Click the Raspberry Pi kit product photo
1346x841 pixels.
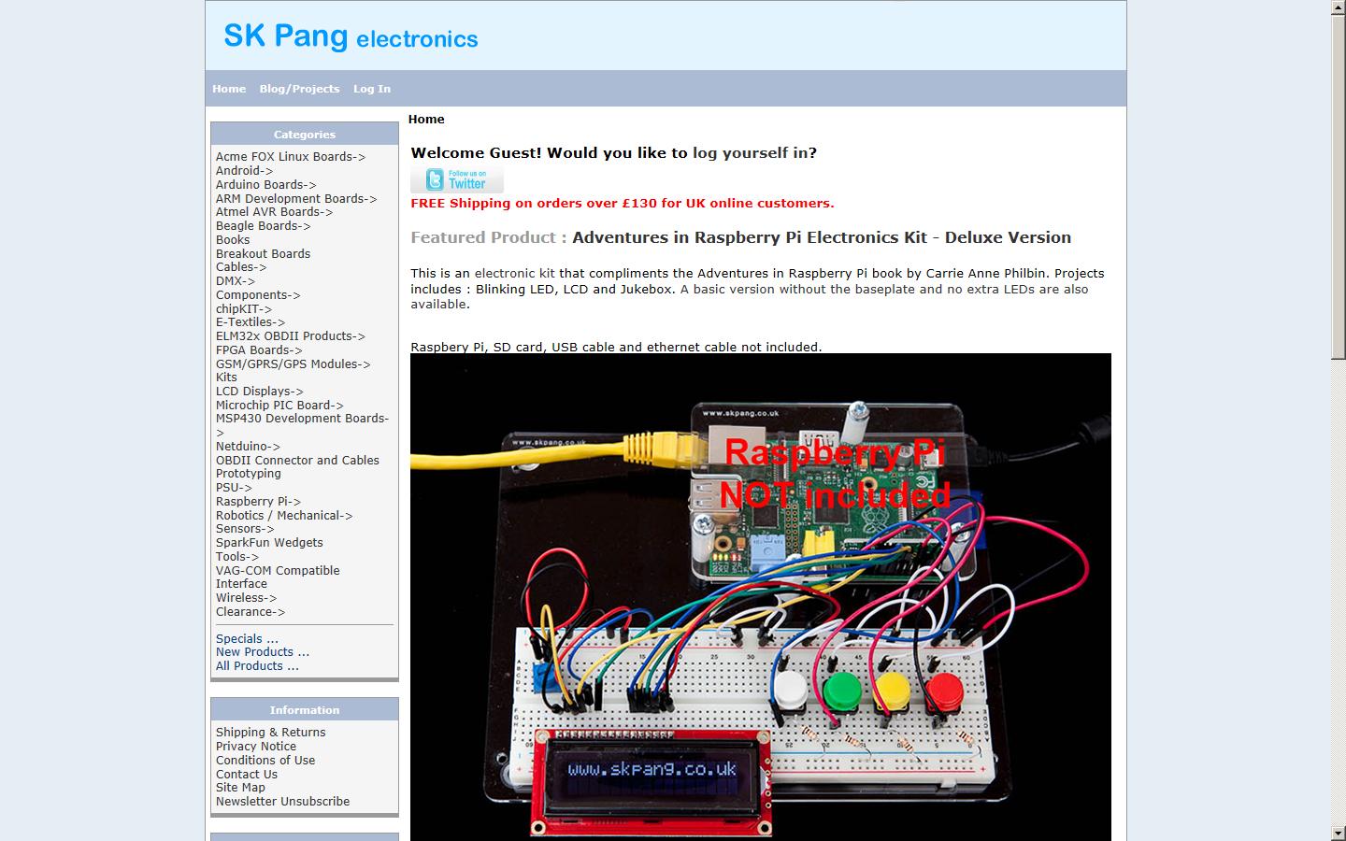[x=761, y=598]
